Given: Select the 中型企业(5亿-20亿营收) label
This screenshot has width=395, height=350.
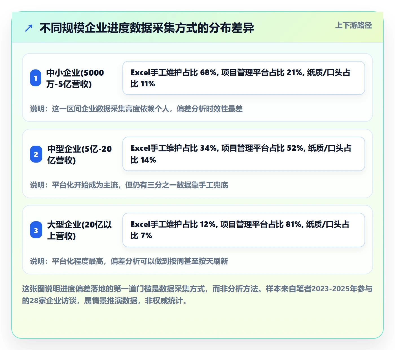Looking at the screenshot, I should pyautogui.click(x=80, y=154).
